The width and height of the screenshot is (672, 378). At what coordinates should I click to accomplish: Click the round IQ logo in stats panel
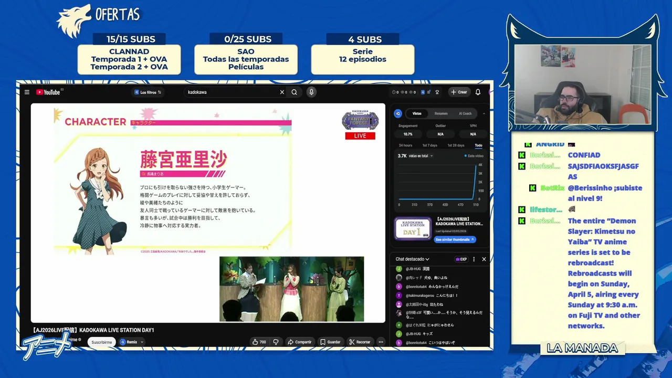click(398, 113)
